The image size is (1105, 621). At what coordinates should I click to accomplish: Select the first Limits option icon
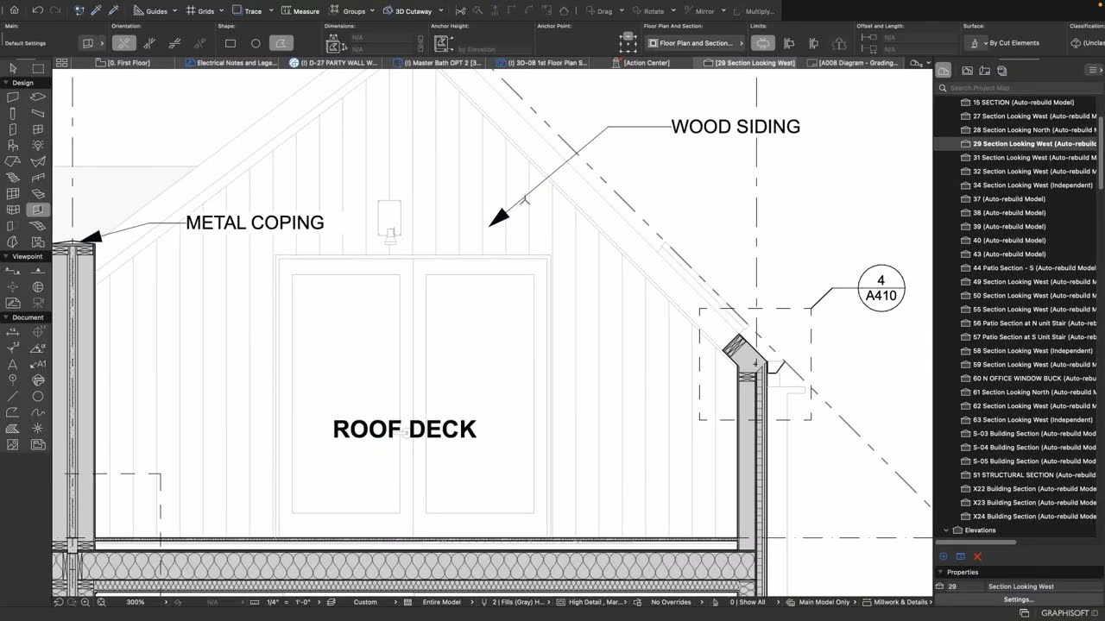763,43
